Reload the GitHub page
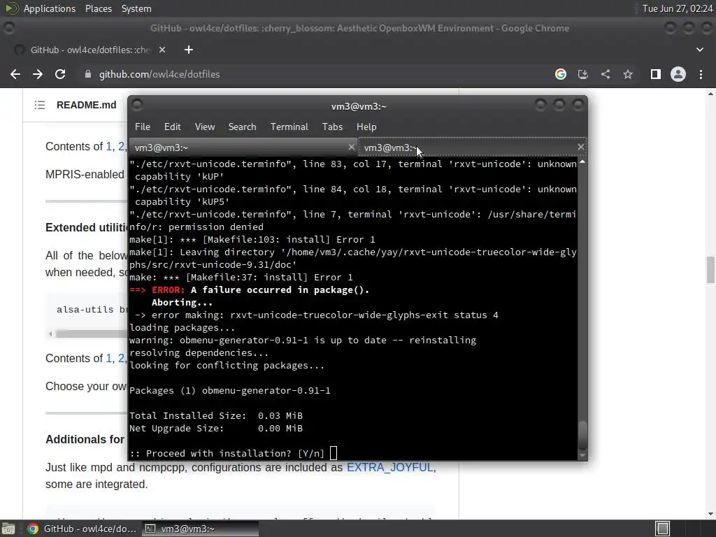The image size is (716, 537). pyautogui.click(x=60, y=74)
